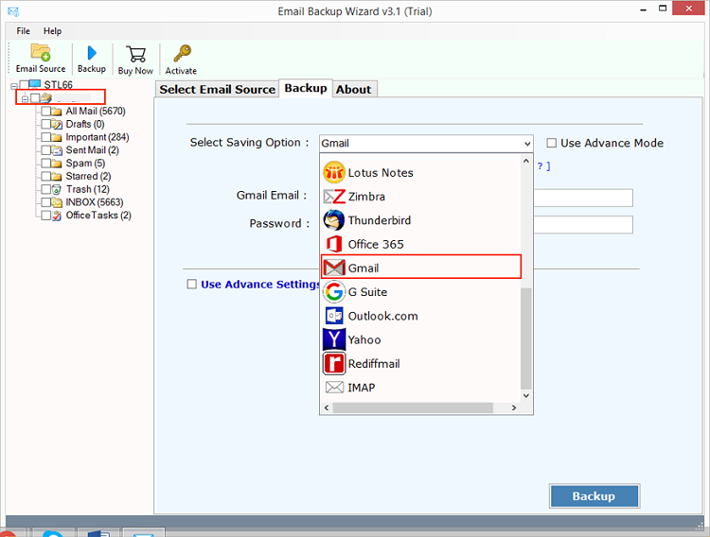
Task: Click the '? ]' help link
Action: point(543,166)
